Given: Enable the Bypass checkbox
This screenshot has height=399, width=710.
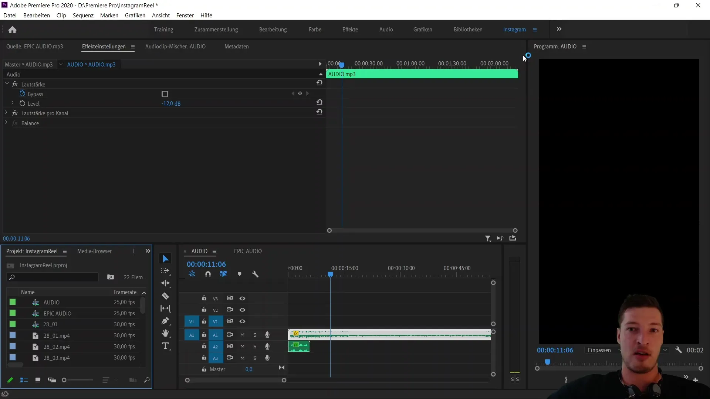Looking at the screenshot, I should click(x=165, y=94).
